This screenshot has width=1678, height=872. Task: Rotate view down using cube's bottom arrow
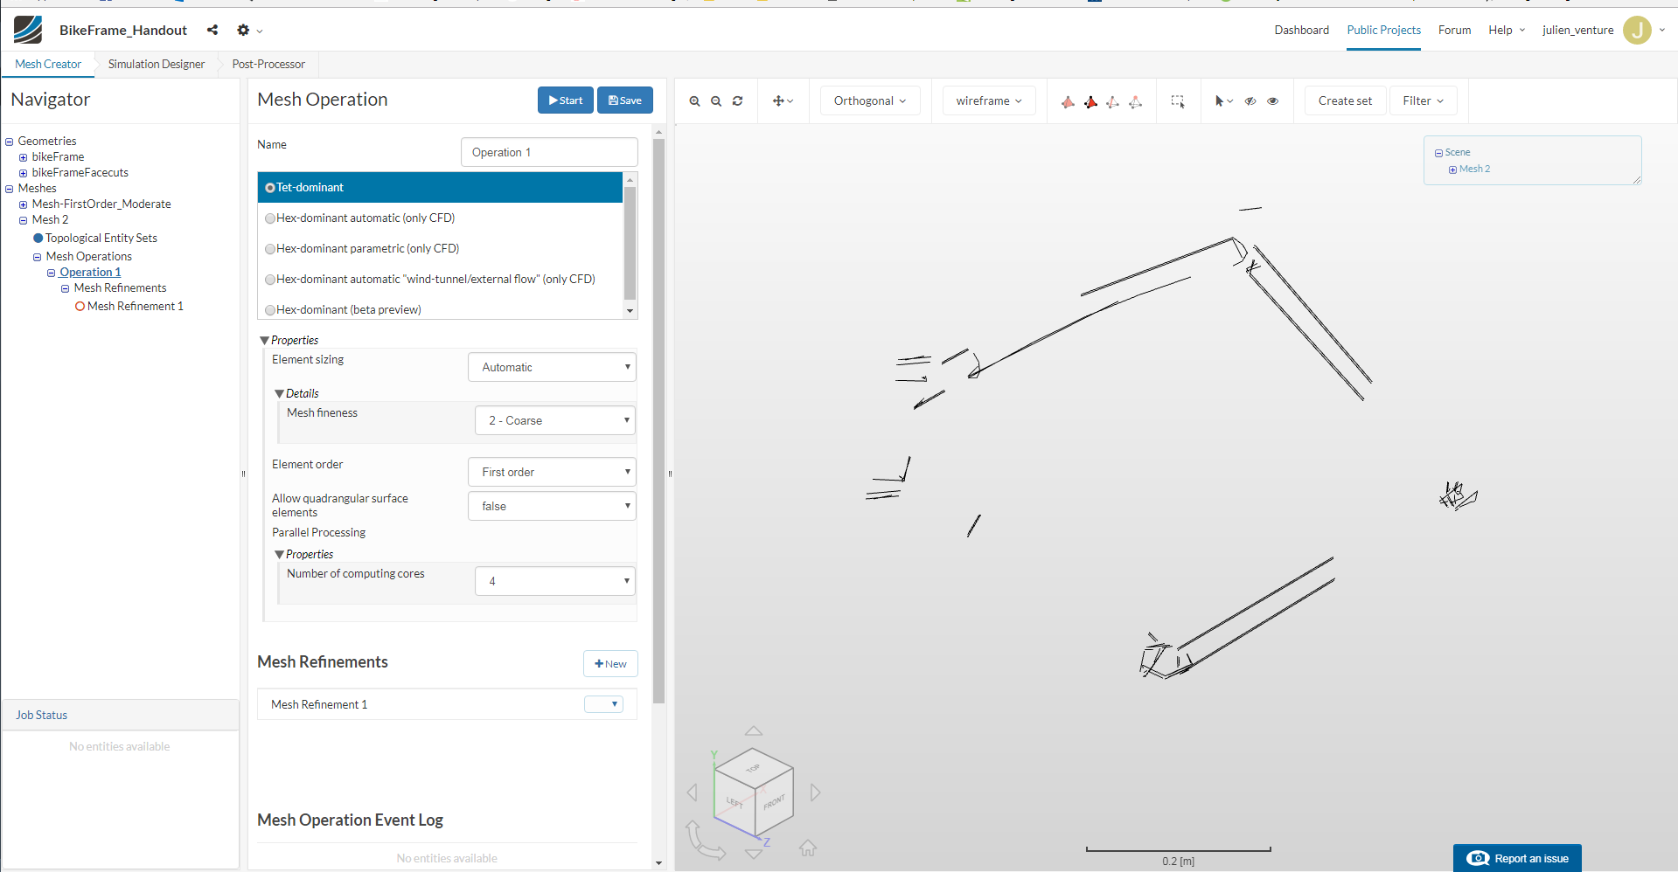click(754, 854)
